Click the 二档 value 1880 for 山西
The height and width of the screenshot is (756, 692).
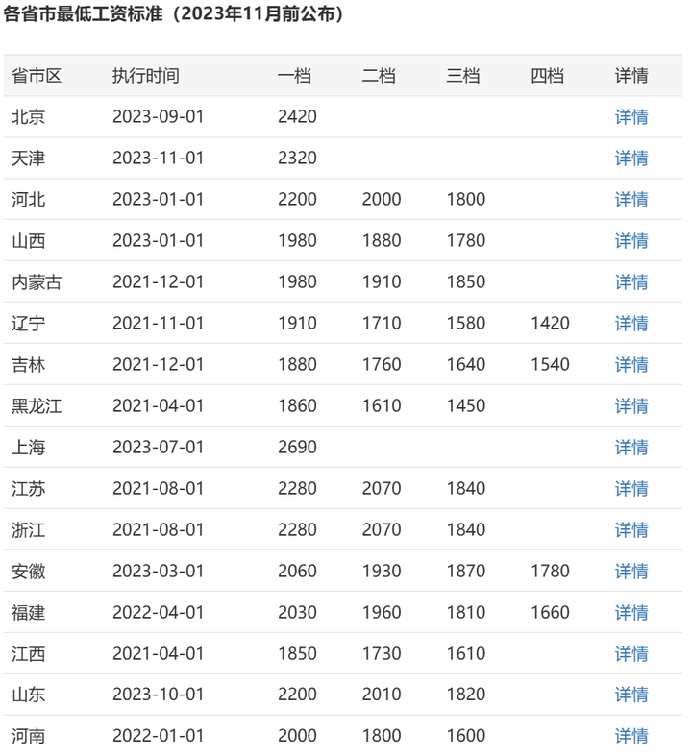pos(382,240)
